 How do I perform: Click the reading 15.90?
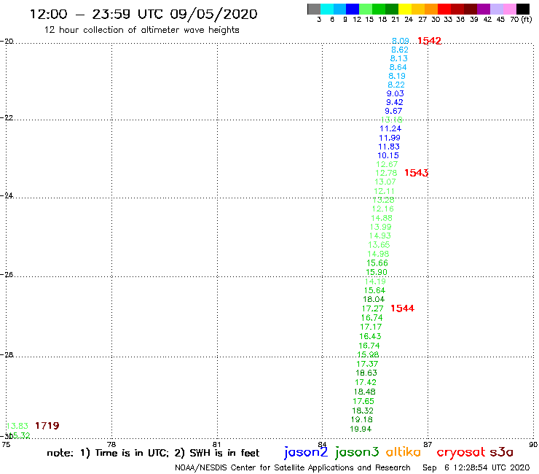(377, 272)
